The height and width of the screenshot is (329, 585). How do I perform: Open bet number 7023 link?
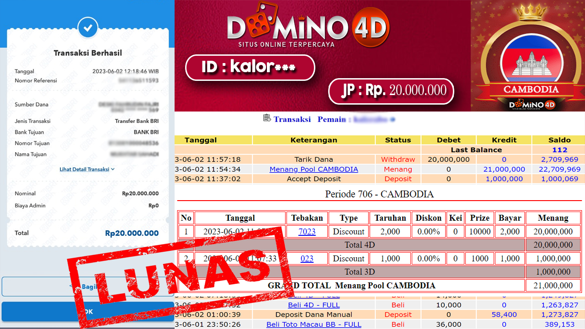pos(307,232)
